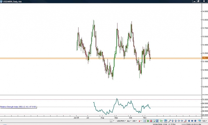208x125 pixels.
Task: Click the middle blue chart layout icon
Action: [x=192, y=121]
